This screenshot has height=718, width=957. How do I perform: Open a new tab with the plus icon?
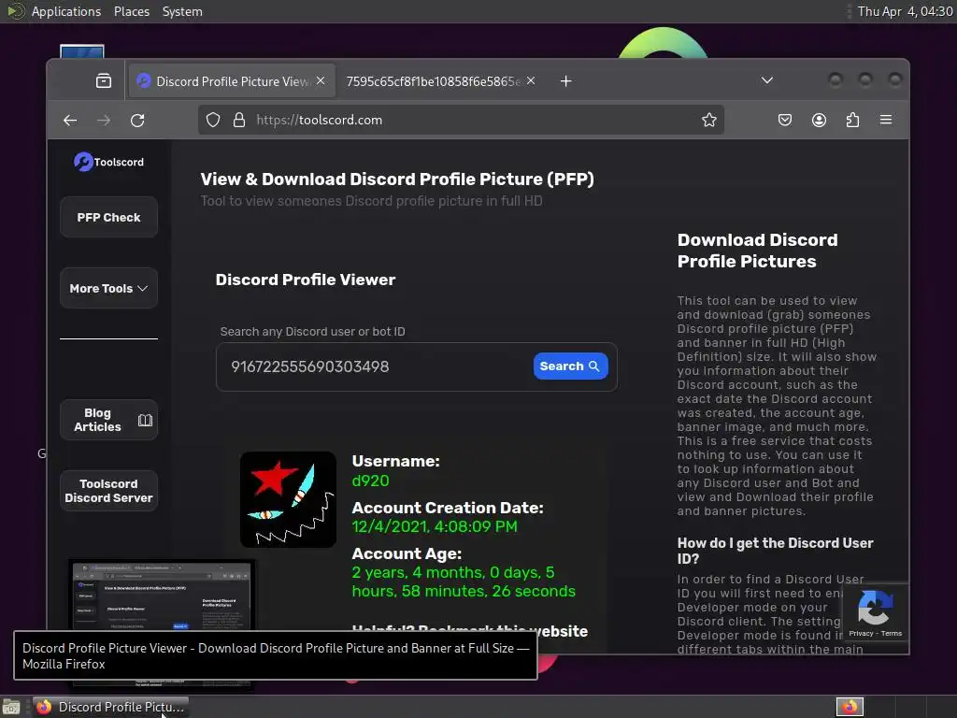click(x=565, y=81)
